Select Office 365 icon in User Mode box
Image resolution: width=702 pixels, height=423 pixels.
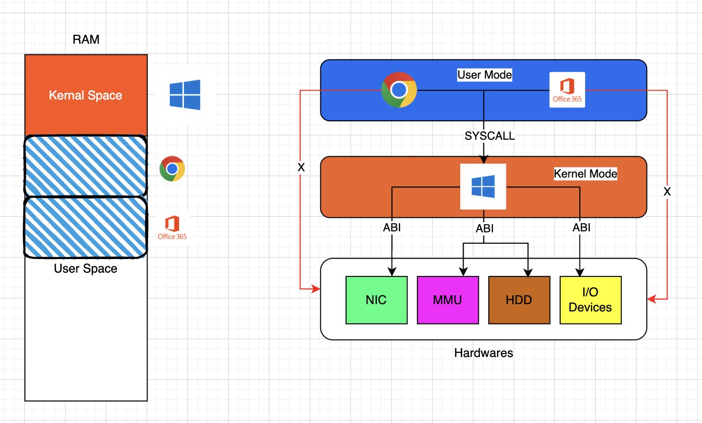[x=567, y=90]
